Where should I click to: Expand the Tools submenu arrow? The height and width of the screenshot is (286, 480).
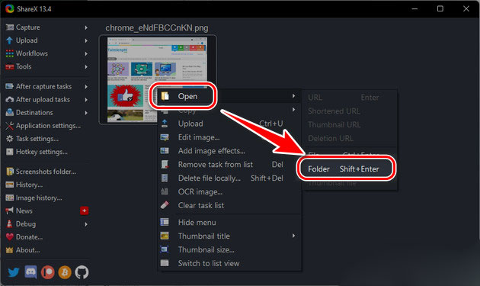click(x=86, y=67)
